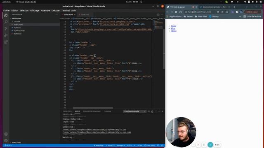Open the Manage gear in the activity bar
Screen dimensions: 264x148
[6, 141]
